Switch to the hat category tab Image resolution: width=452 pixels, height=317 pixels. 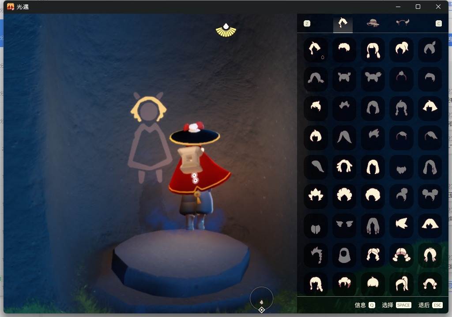click(x=373, y=23)
